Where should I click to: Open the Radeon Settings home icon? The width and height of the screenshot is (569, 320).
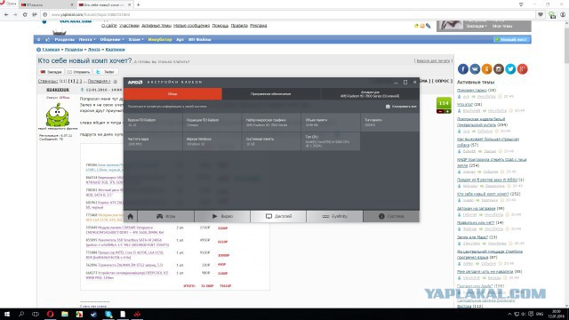click(x=131, y=216)
